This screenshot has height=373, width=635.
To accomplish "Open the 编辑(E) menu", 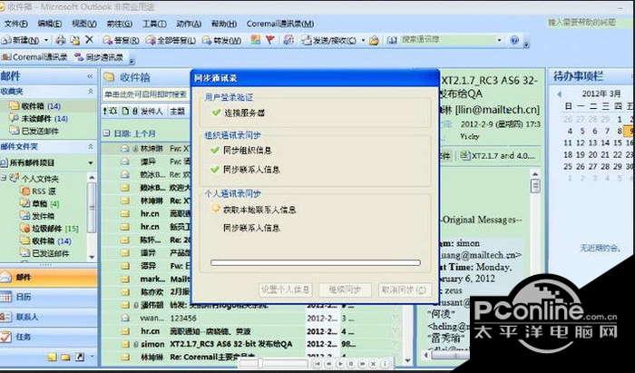I will tap(49, 24).
